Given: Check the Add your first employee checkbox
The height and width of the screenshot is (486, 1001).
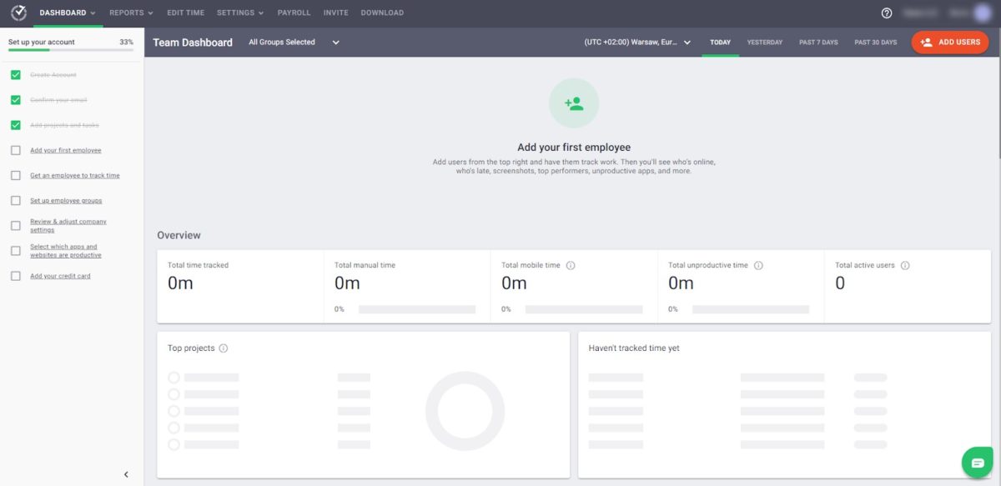Looking at the screenshot, I should pyautogui.click(x=14, y=150).
